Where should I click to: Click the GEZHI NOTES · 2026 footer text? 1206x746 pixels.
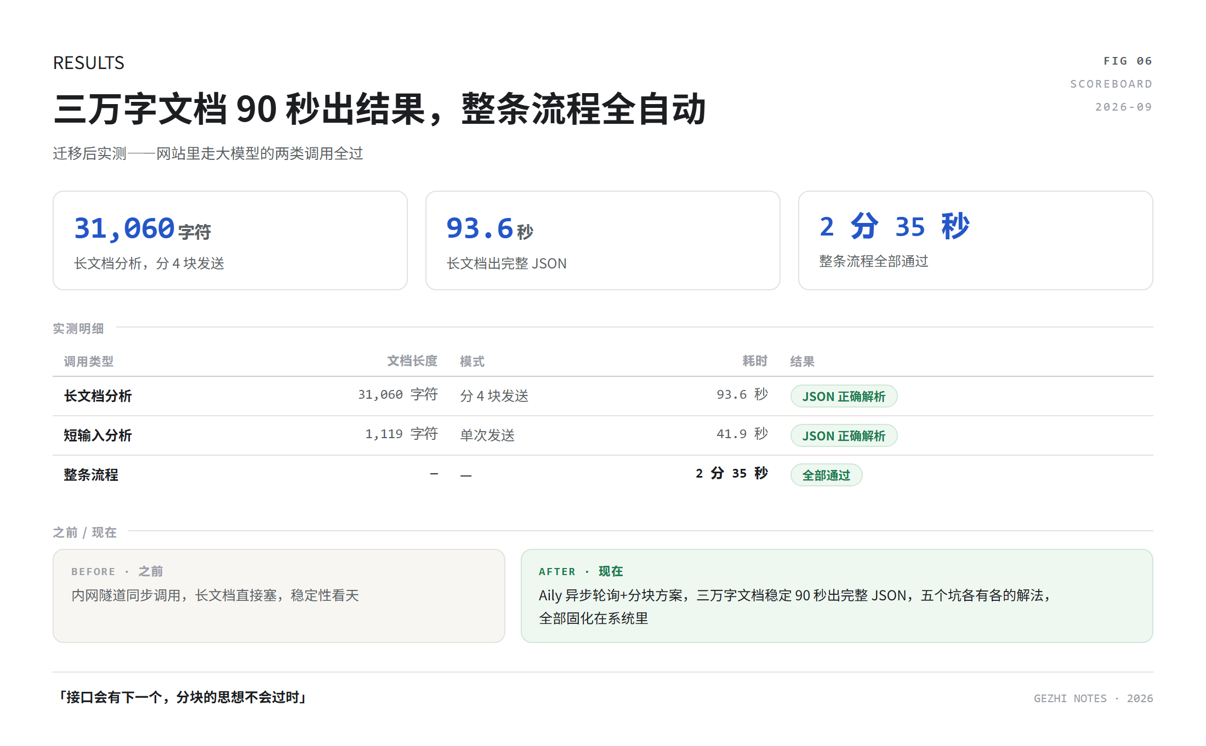click(x=1093, y=698)
